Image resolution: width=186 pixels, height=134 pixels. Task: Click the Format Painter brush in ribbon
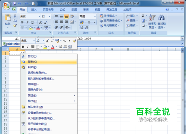coord(15,26)
